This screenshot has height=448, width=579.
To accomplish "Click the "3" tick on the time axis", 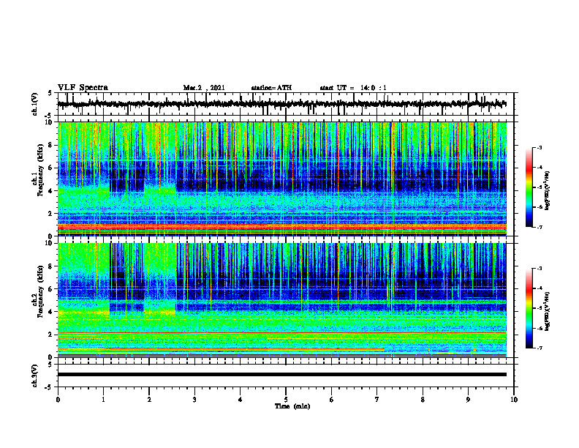I will pyautogui.click(x=194, y=400).
